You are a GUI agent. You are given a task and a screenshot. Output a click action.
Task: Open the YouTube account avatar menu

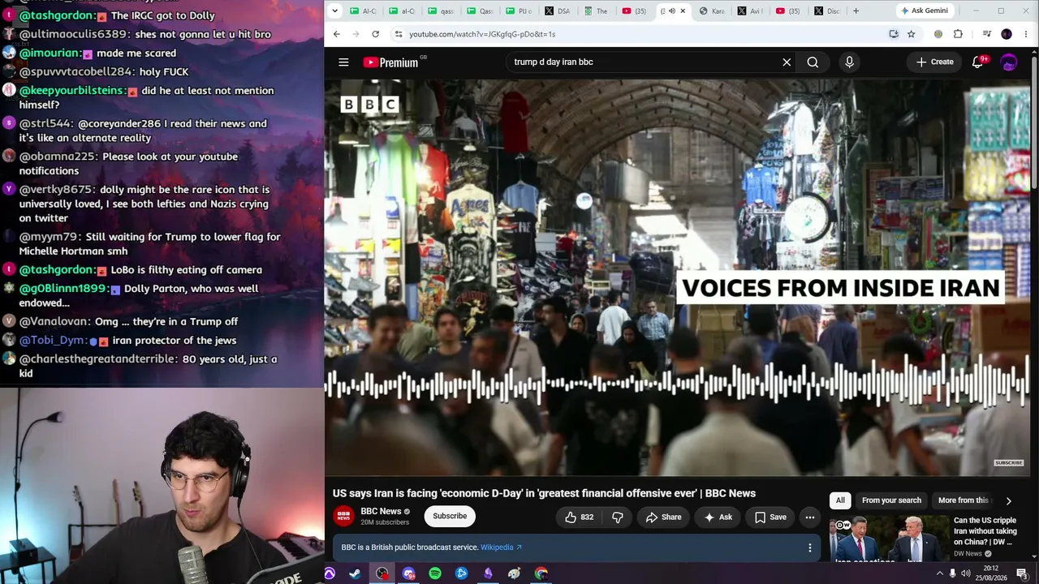[x=1009, y=62]
